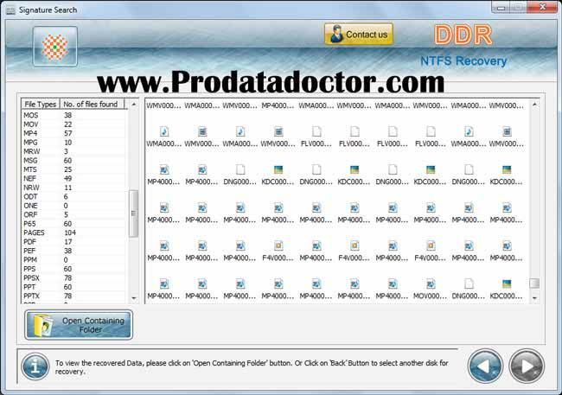The height and width of the screenshot is (395, 562).
Task: Select the PPS file type row
Action: point(74,269)
